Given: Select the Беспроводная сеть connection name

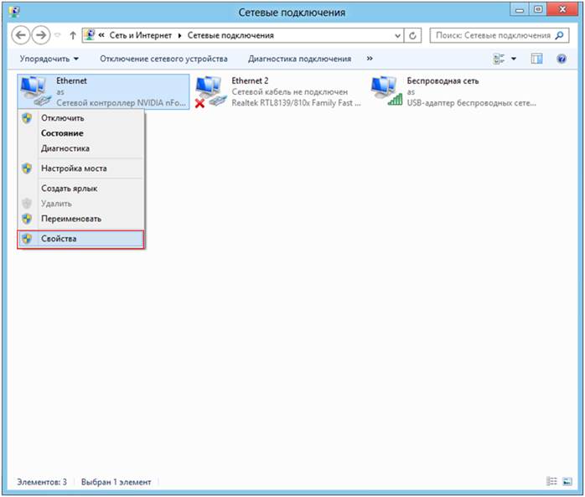Looking at the screenshot, I should (443, 80).
